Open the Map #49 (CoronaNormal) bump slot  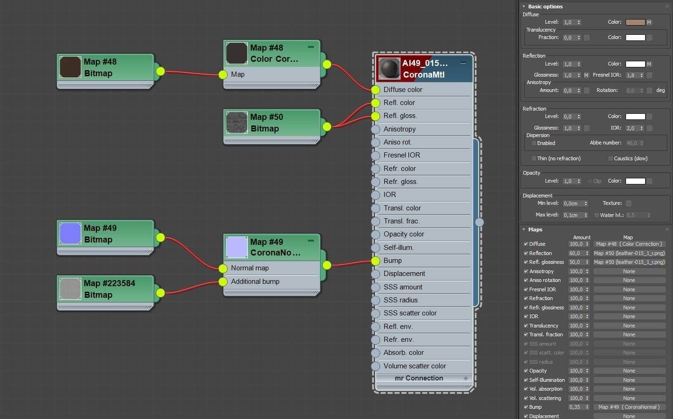coord(629,407)
